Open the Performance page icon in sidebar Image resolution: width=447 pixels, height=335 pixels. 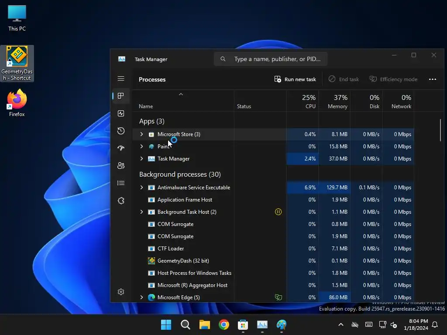[x=121, y=113]
